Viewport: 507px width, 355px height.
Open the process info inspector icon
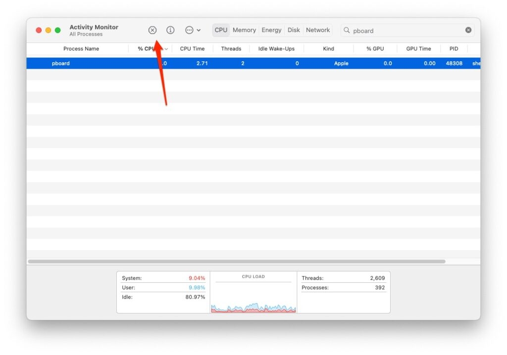170,30
